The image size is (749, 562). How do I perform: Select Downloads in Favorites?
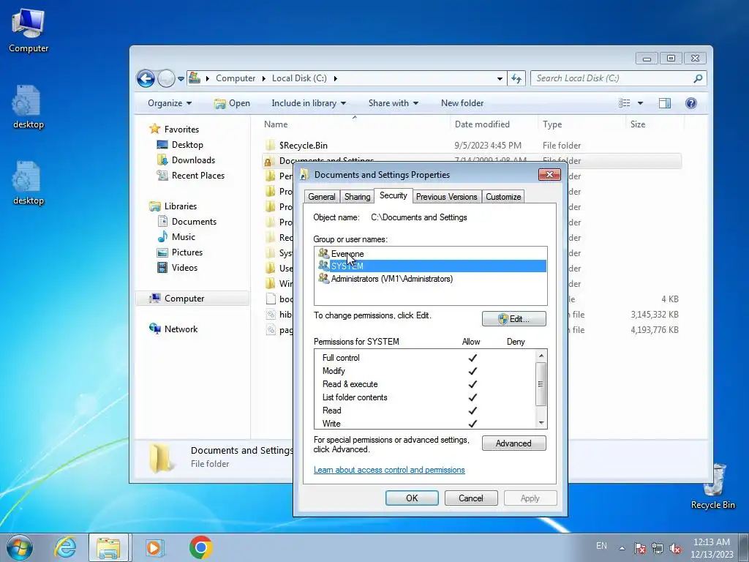(x=187, y=160)
